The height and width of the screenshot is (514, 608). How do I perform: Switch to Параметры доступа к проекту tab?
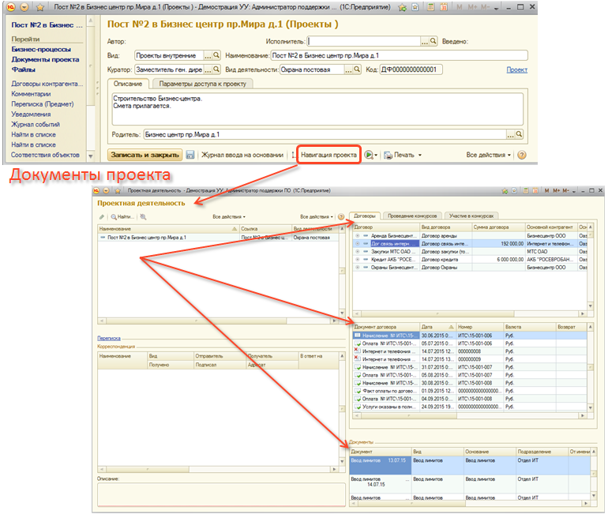(x=201, y=84)
